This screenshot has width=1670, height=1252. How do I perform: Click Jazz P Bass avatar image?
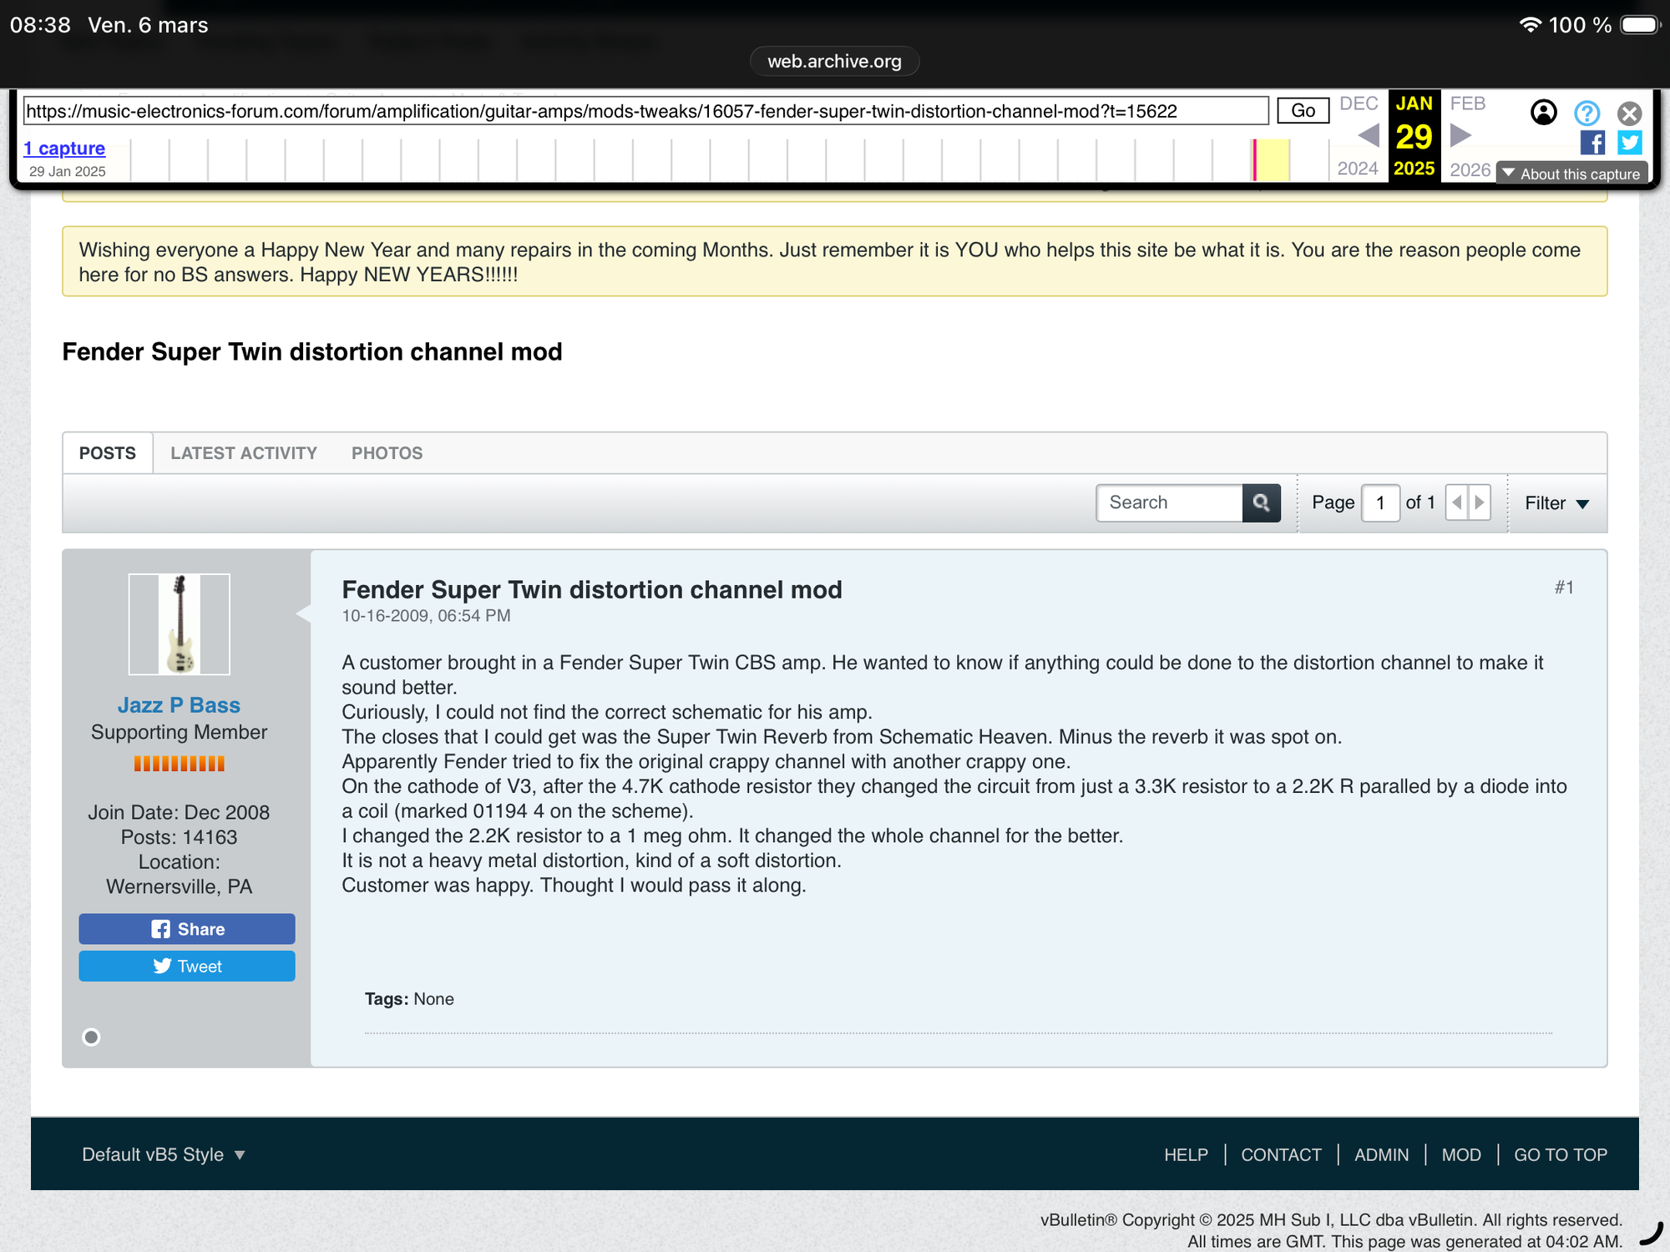pyautogui.click(x=180, y=624)
